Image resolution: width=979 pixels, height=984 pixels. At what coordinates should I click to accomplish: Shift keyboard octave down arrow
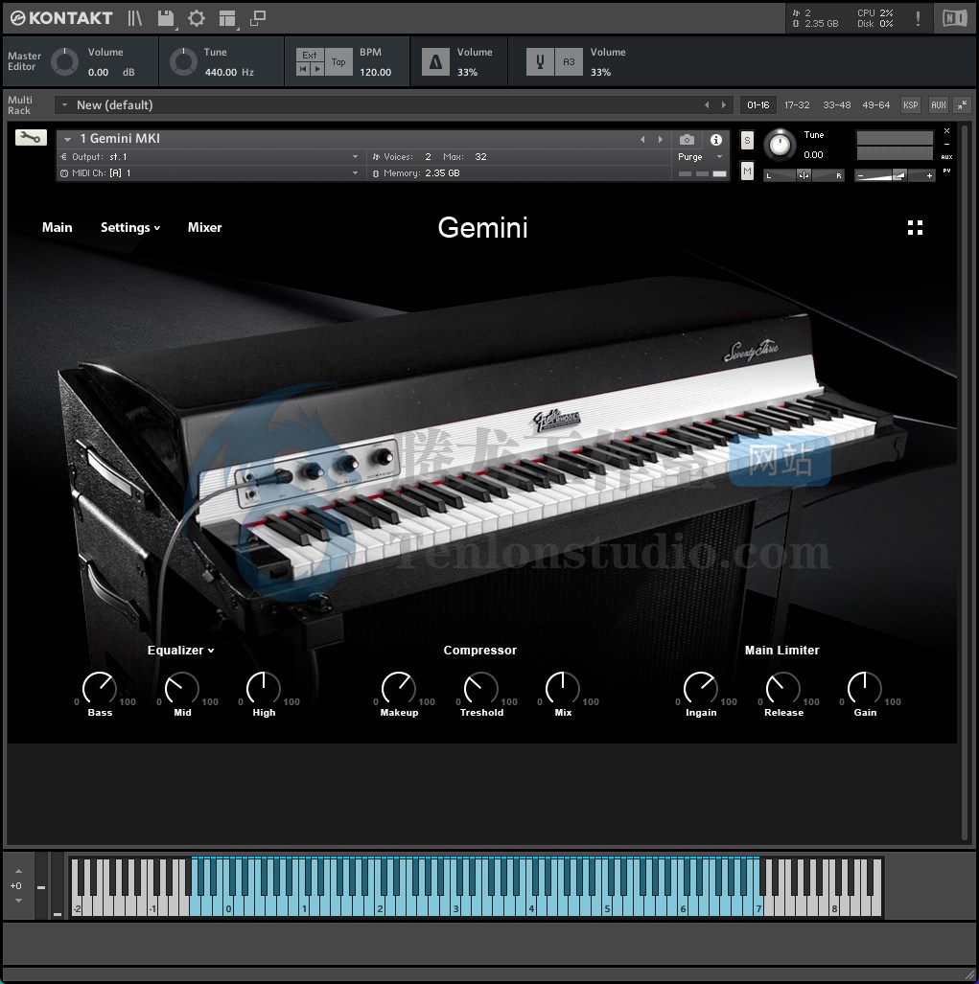[18, 901]
